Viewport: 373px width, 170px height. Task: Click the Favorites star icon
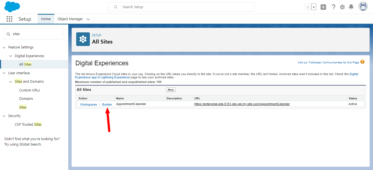tap(308, 7)
